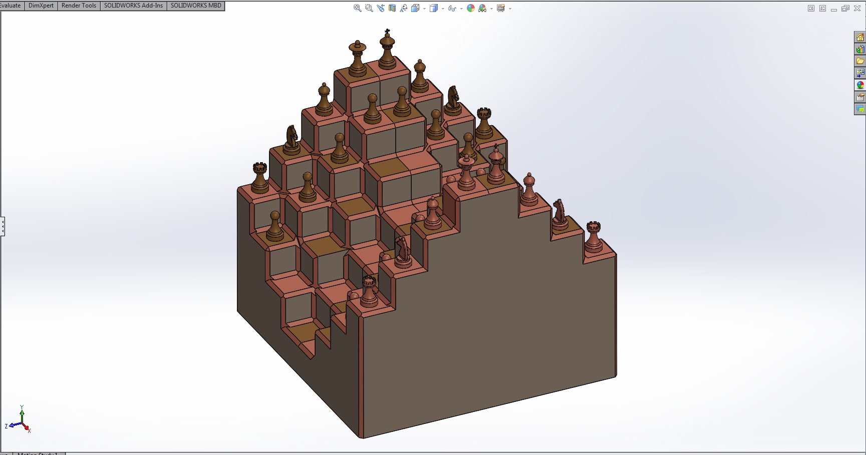Click the XYZ orientation triad

click(19, 419)
